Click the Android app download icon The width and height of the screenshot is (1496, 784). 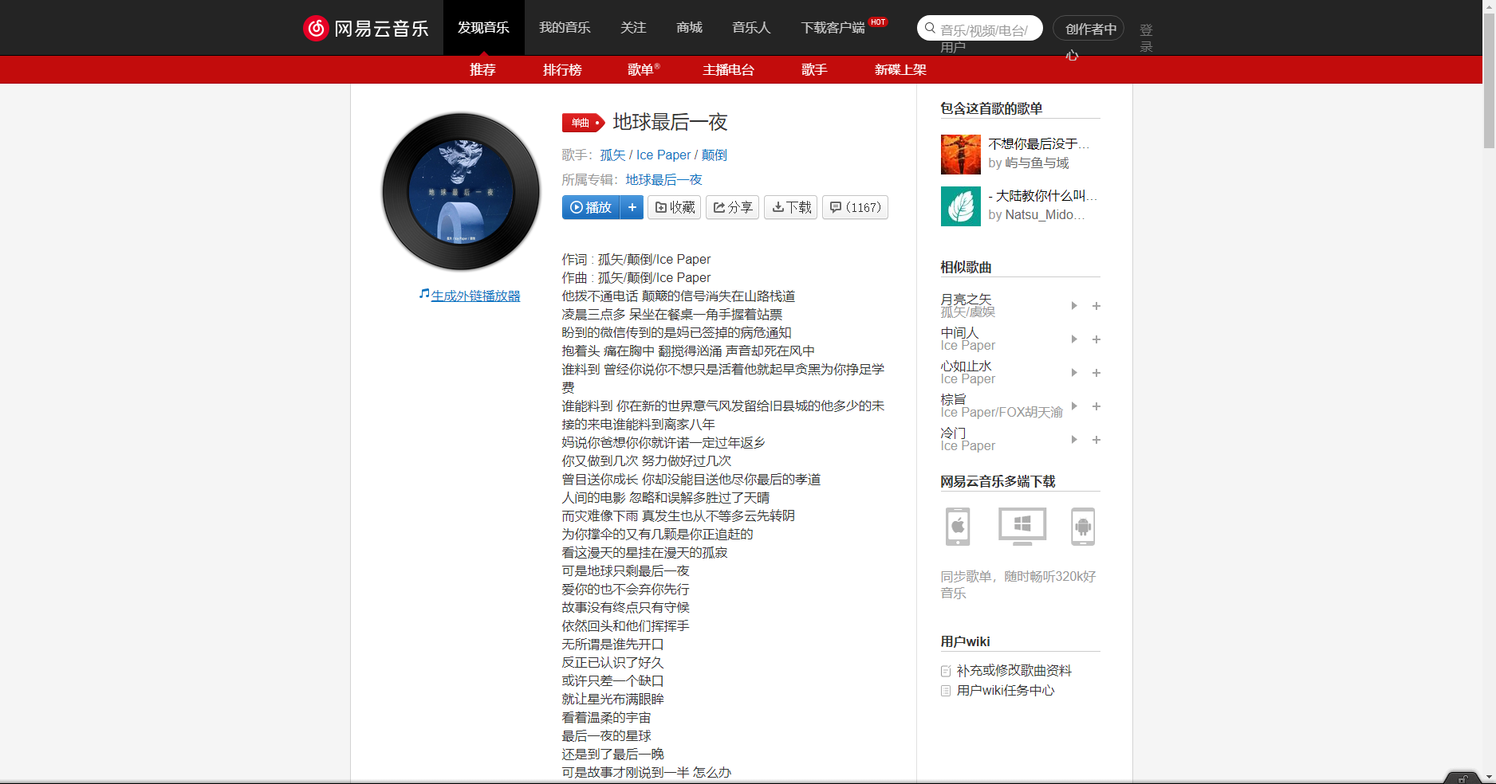tap(1084, 527)
